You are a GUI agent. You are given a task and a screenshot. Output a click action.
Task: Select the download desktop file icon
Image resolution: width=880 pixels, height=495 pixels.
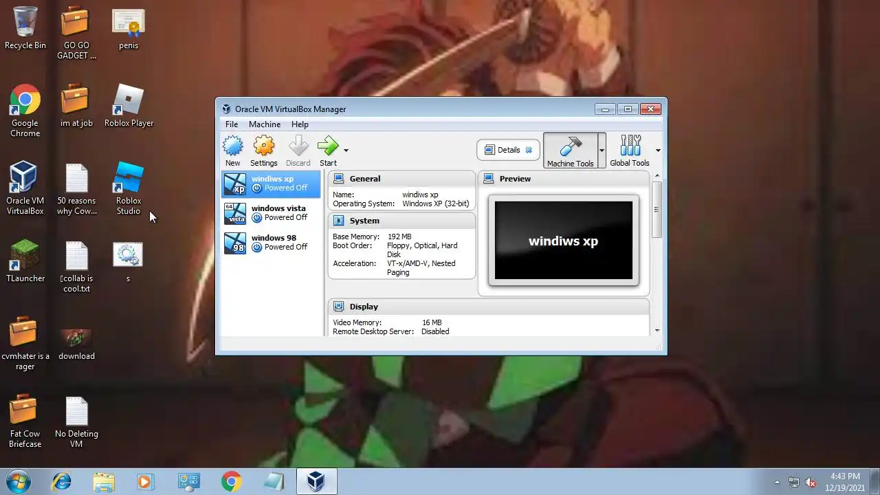click(x=76, y=344)
